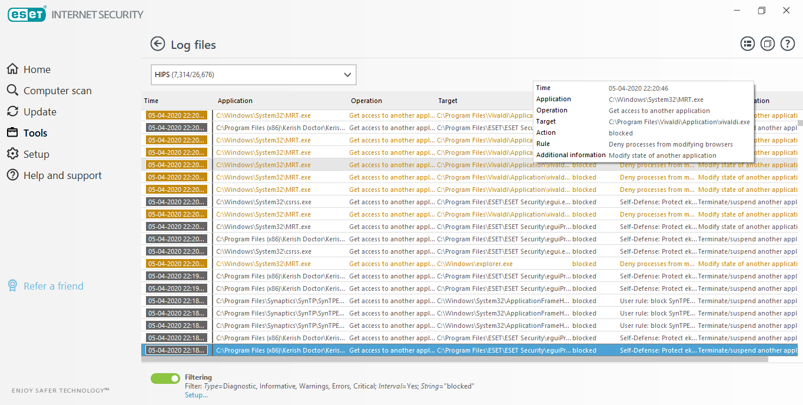Click the horizontal scrollbar under the log
This screenshot has height=405, width=803.
[453, 359]
